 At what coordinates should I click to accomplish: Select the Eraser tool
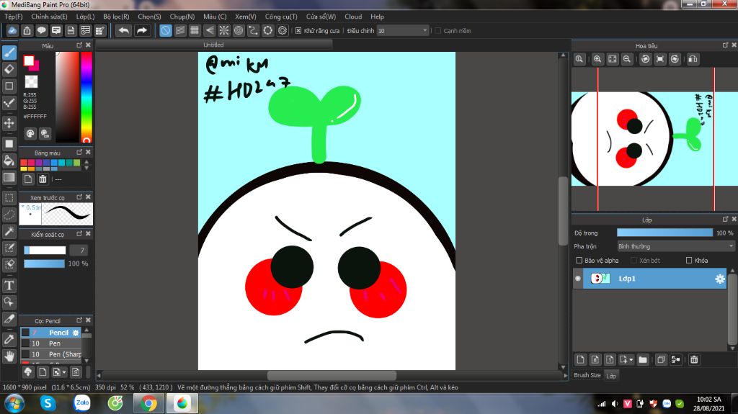click(9, 69)
